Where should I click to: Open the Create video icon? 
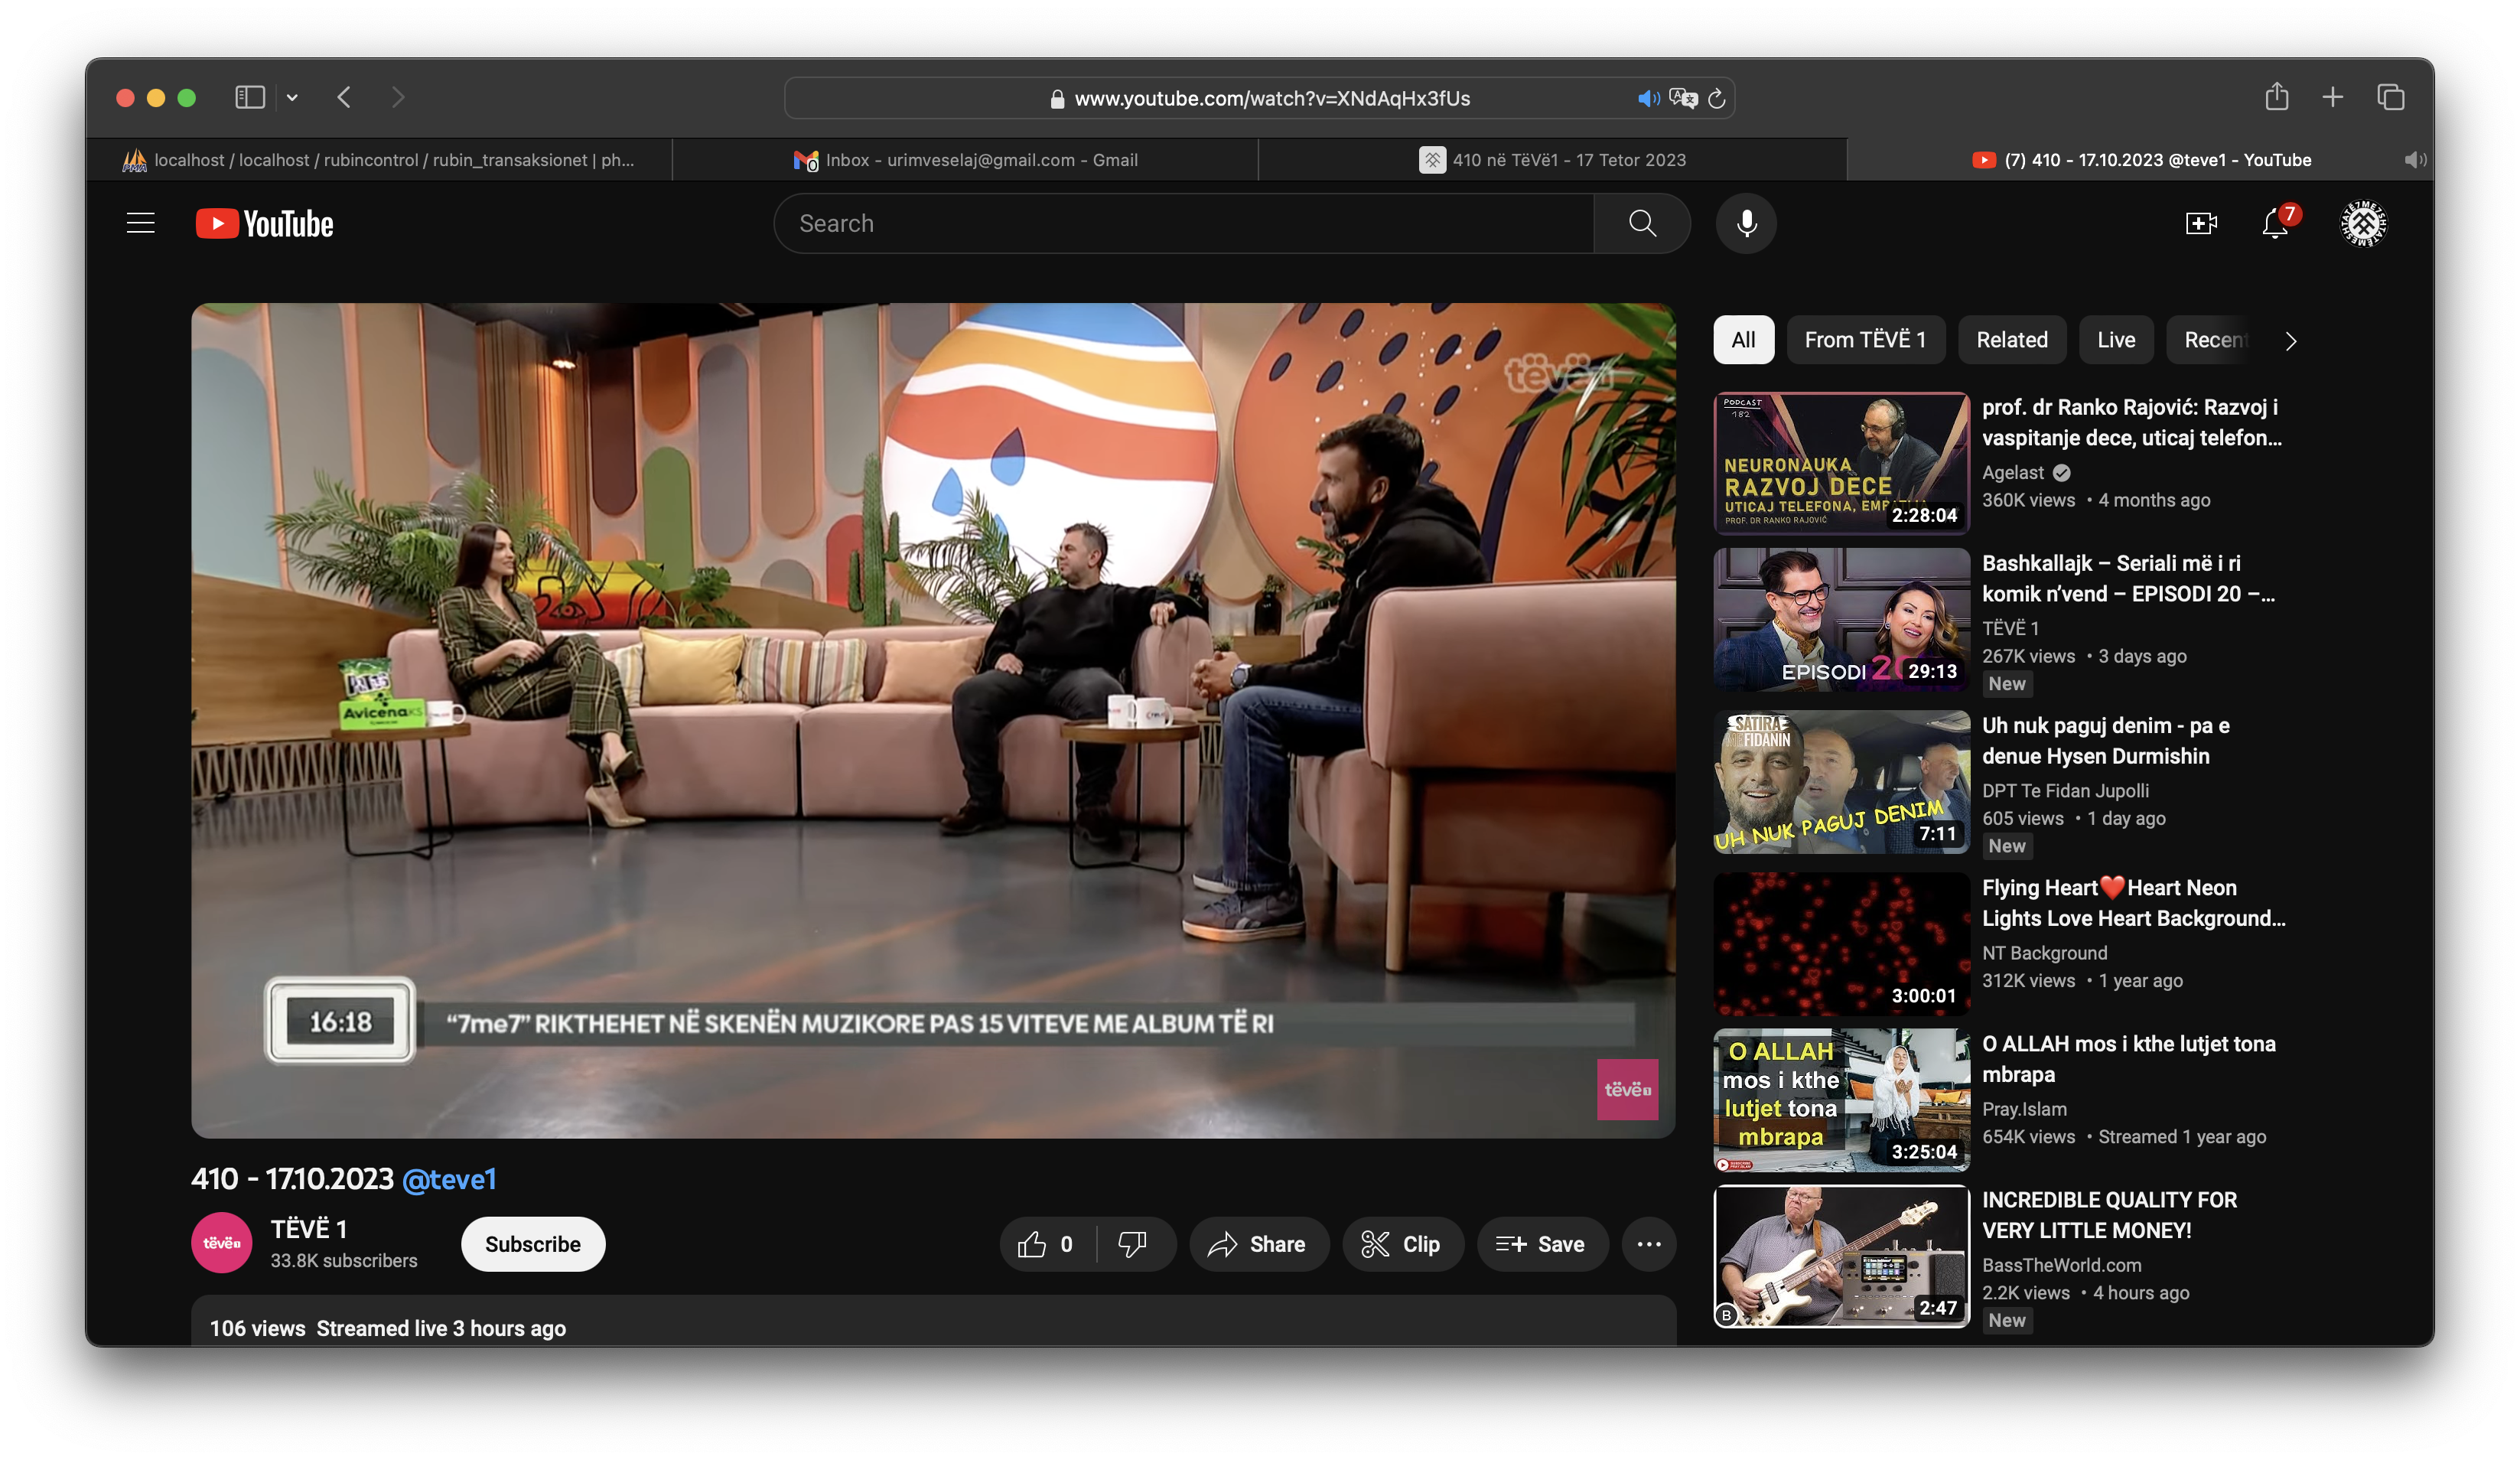(2201, 223)
